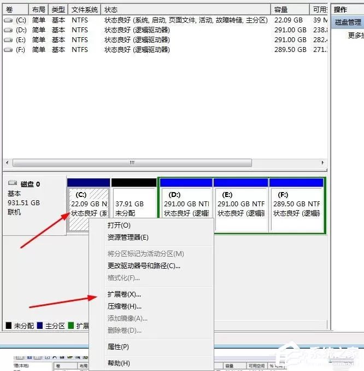Click the horizontal scrollbar right arrow

click(322, 163)
